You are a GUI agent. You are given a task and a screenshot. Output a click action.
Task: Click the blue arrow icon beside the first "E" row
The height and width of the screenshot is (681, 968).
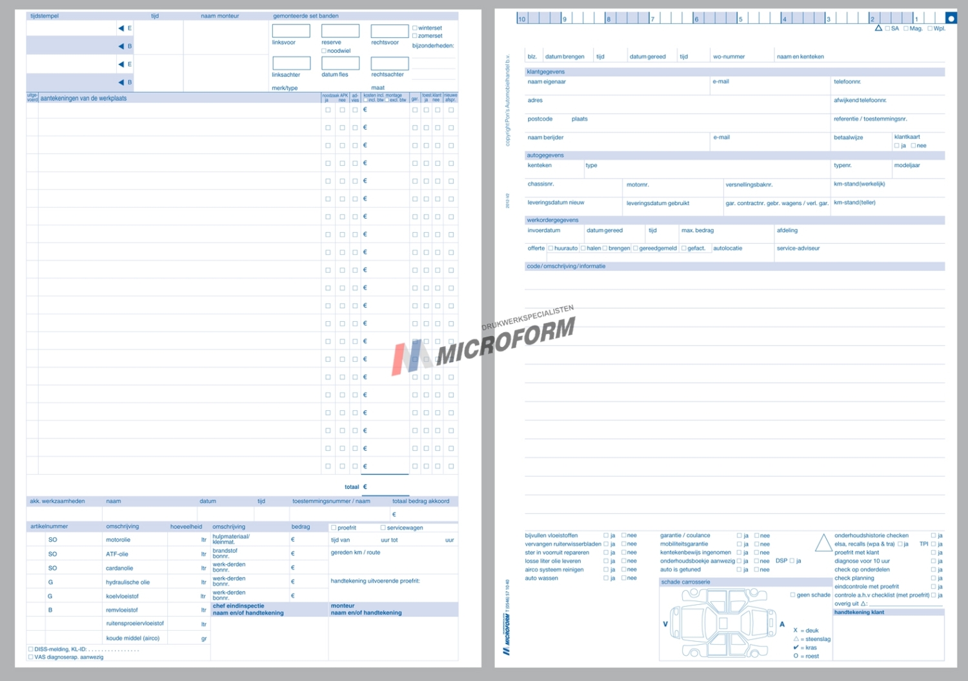pyautogui.click(x=120, y=28)
